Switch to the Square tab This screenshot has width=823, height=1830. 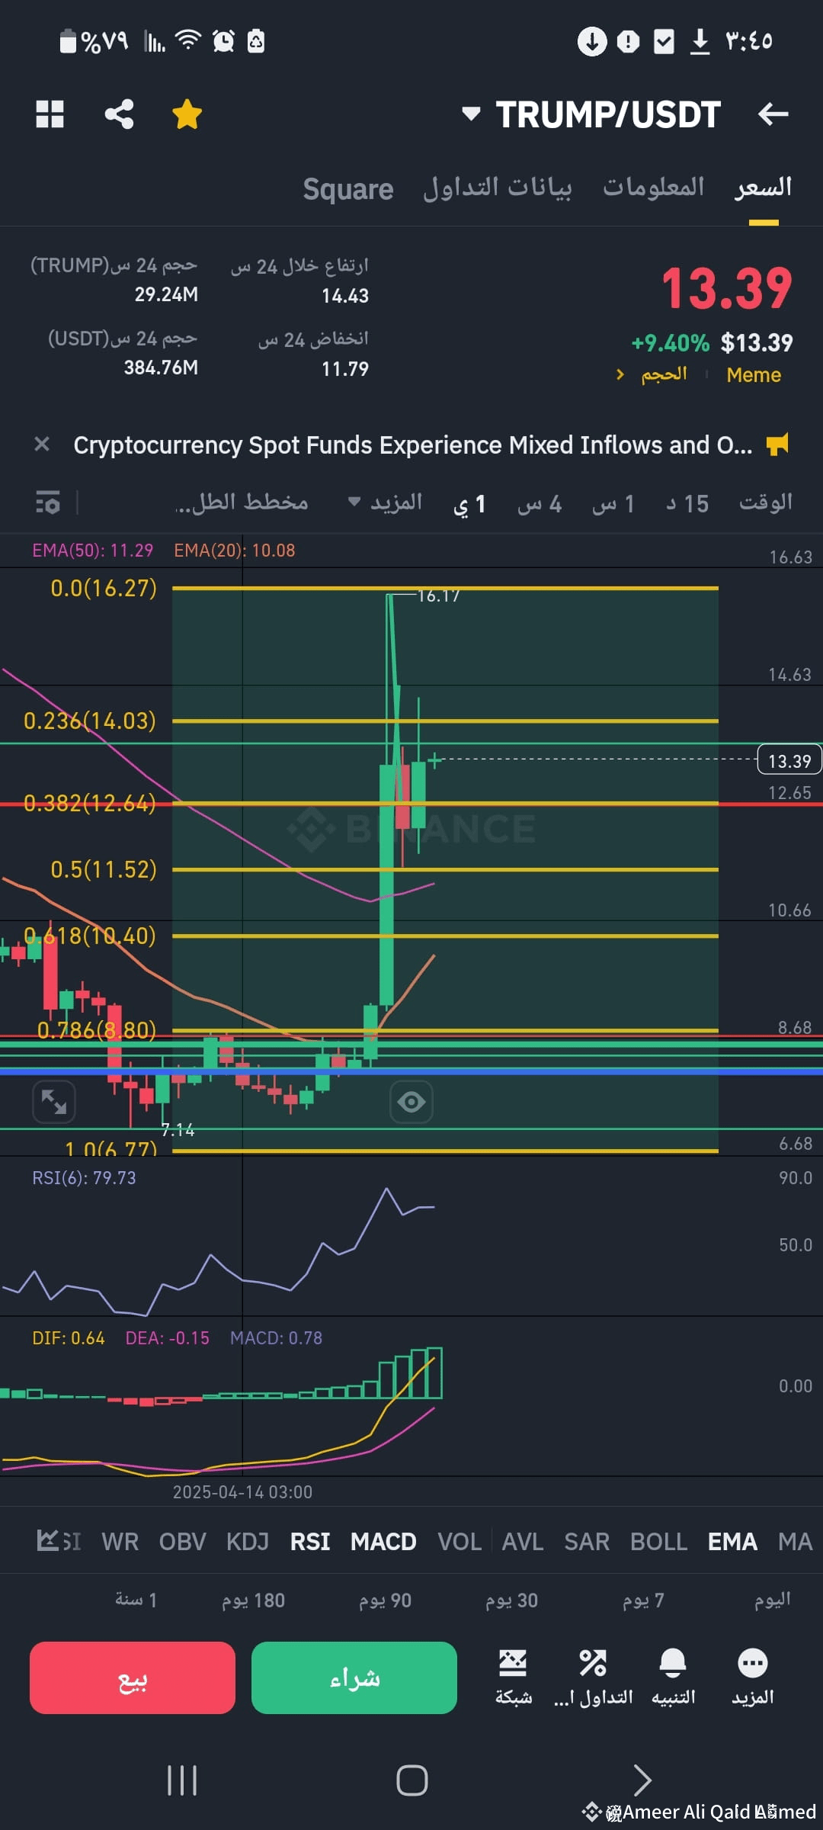[x=348, y=188]
